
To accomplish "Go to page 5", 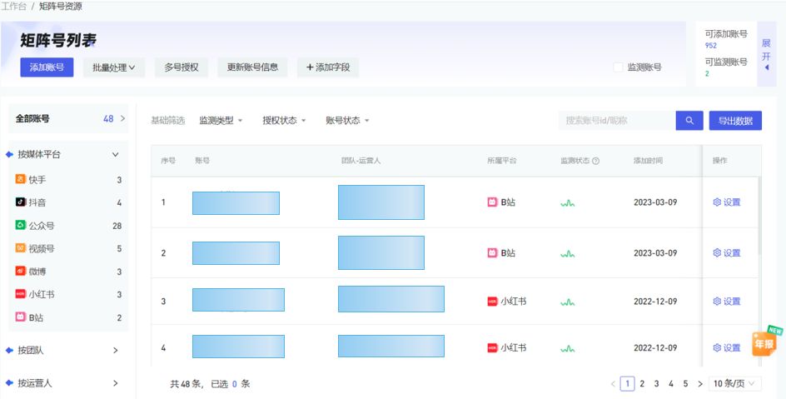I will click(x=685, y=384).
